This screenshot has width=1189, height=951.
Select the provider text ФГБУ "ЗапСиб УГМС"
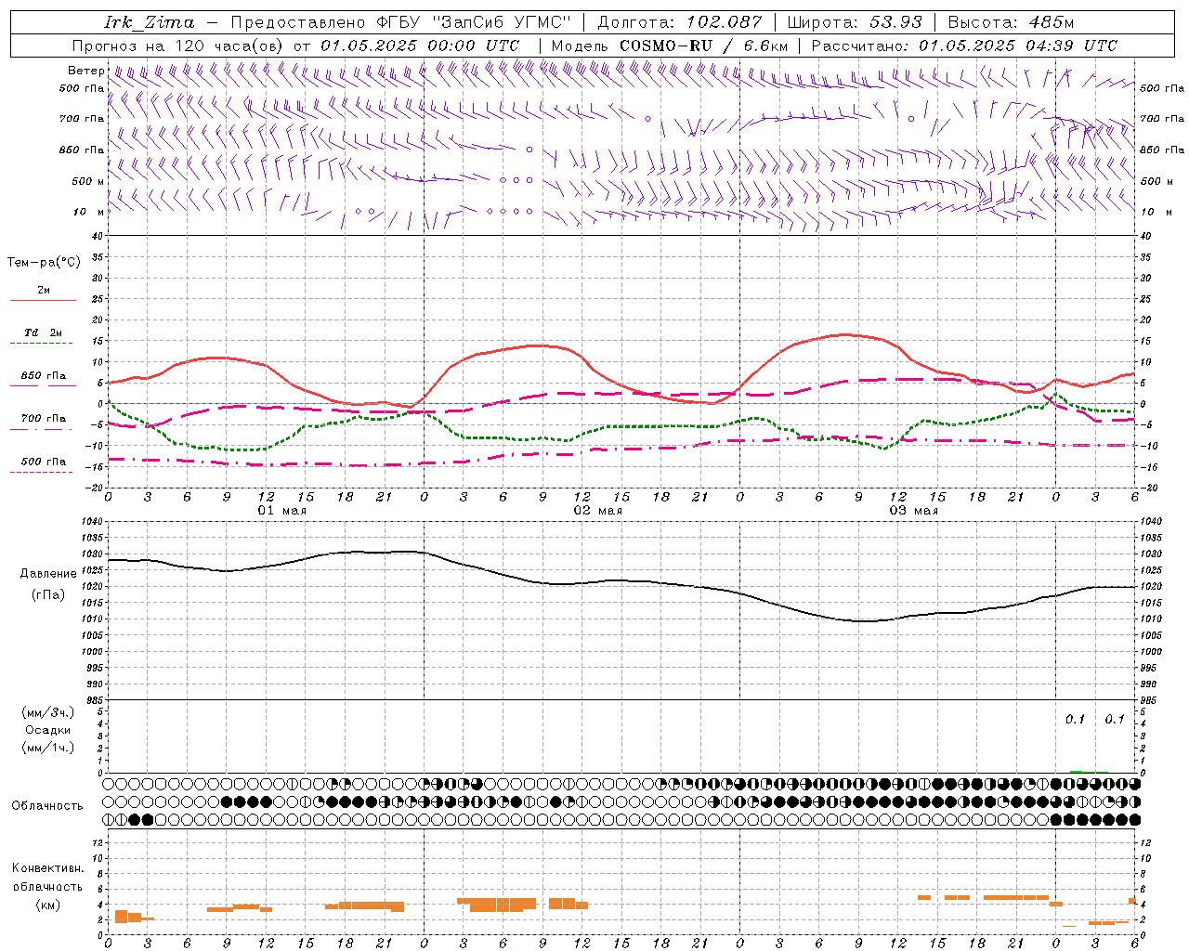coord(474,22)
